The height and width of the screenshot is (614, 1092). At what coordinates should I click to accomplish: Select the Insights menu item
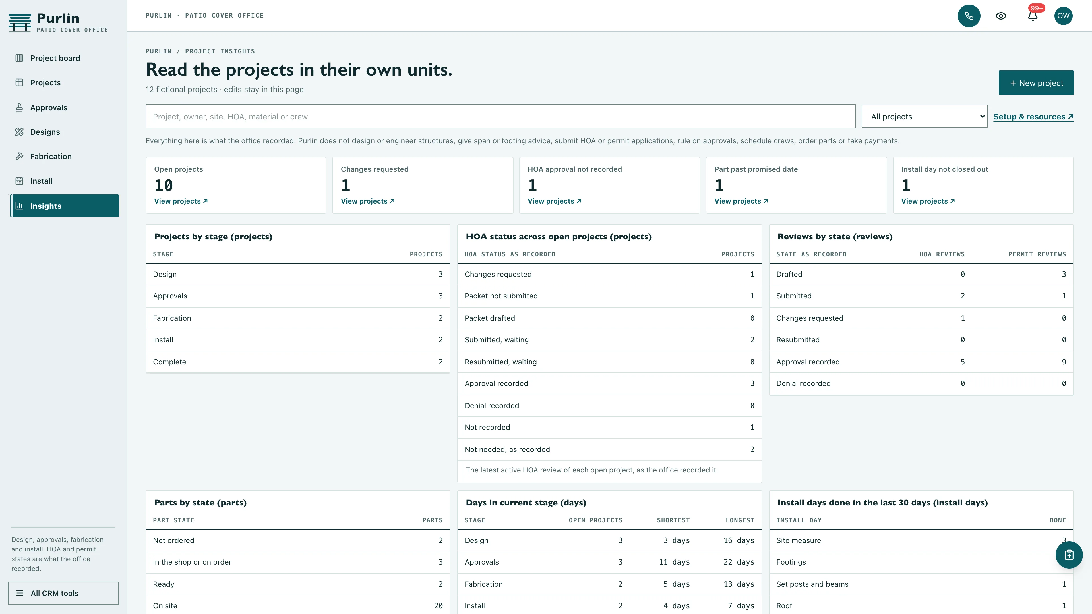point(65,206)
